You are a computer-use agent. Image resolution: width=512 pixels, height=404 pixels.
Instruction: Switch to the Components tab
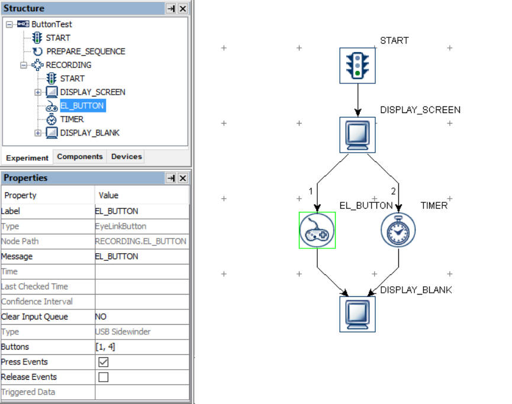(80, 157)
